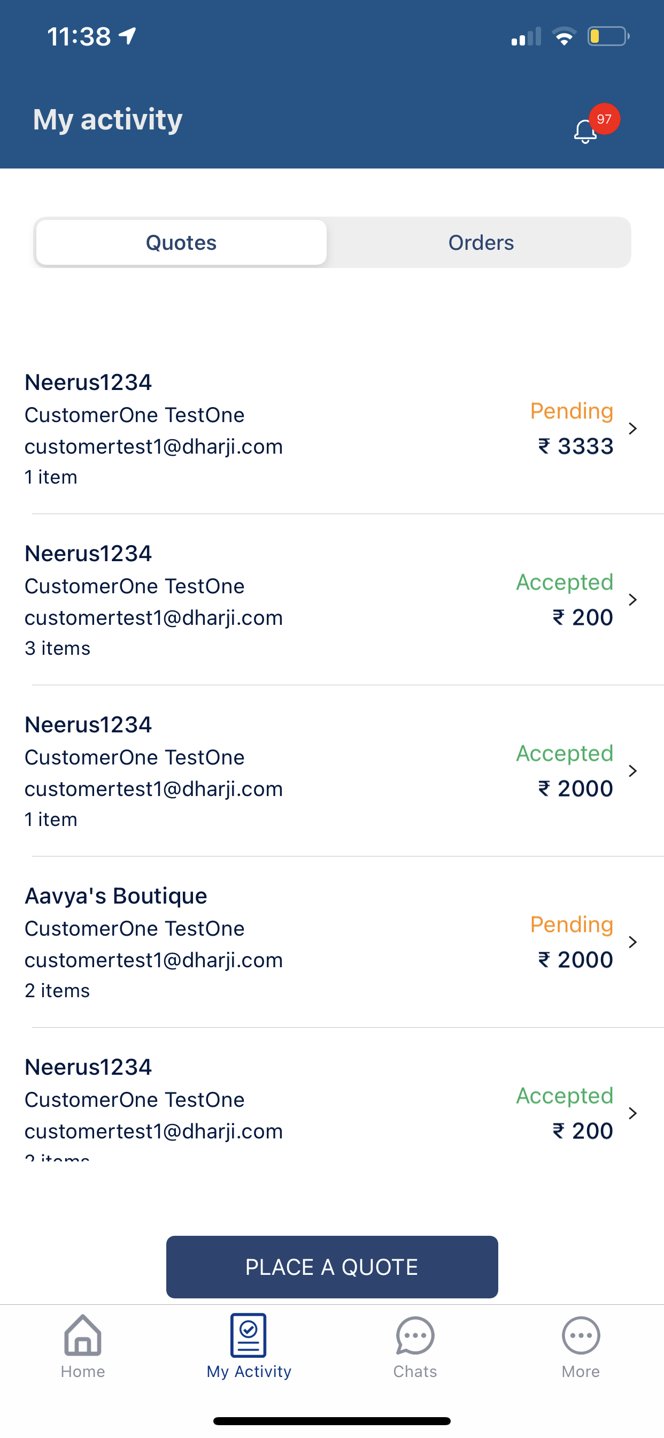Tap the Chats tab label
Screen dimensions: 664x1438
pos(414,1372)
